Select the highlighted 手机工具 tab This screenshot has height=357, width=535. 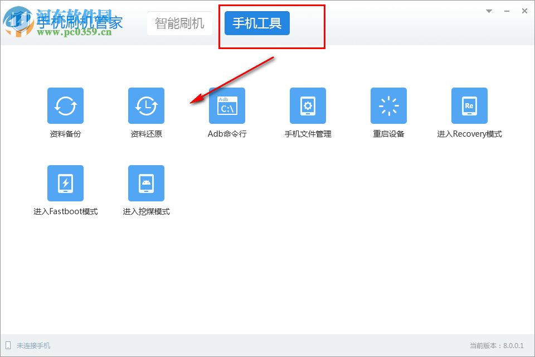(256, 23)
